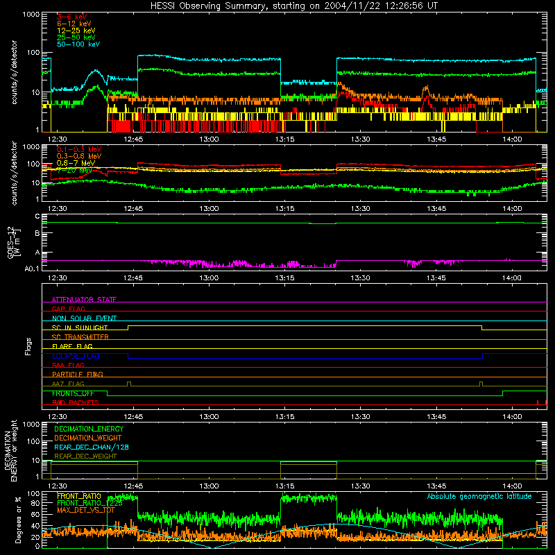Click the REAR_DEC_WEIGHT legend label
555x555 pixels.
pos(85,456)
